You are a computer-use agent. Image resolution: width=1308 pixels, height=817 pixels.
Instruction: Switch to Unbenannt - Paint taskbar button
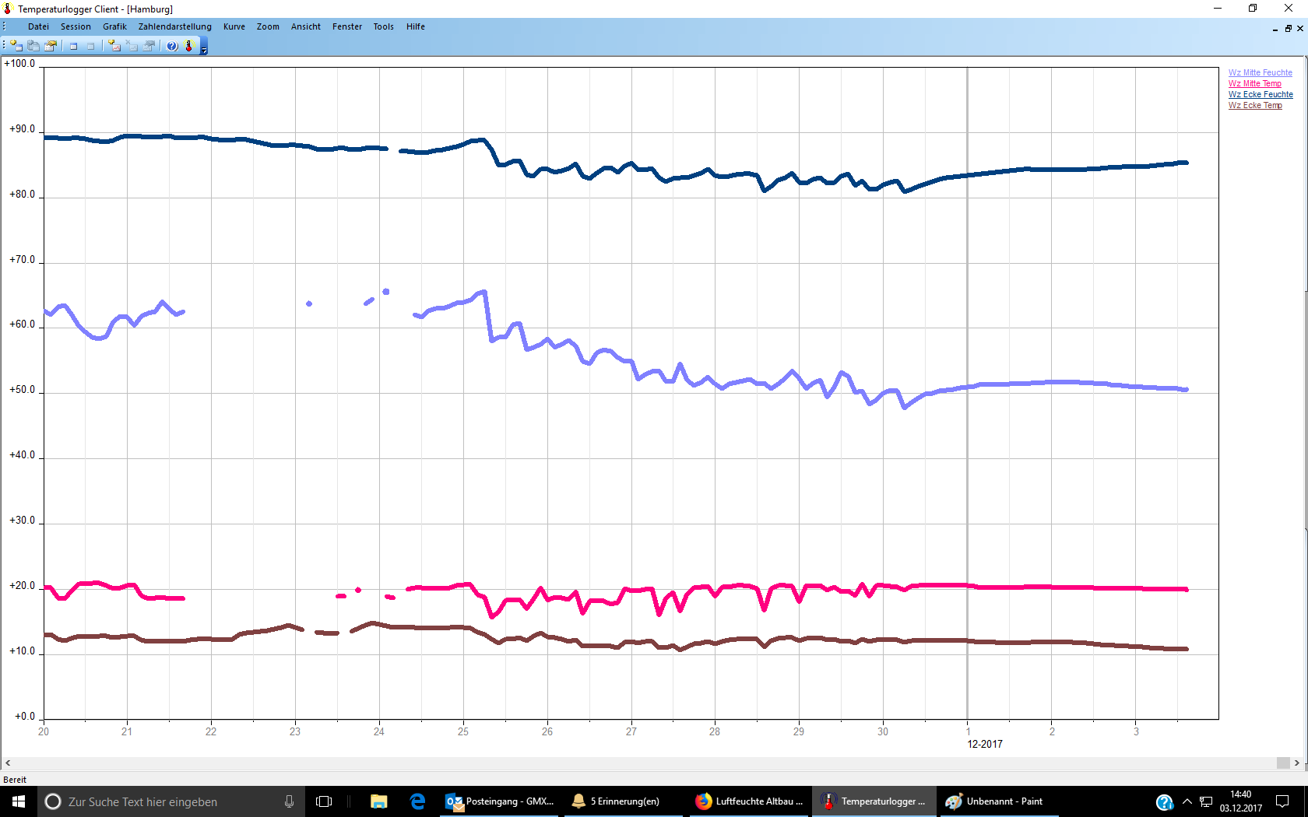point(997,801)
